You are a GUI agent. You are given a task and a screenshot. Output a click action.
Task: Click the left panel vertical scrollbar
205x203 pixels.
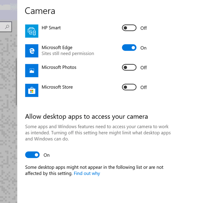pos(16,82)
